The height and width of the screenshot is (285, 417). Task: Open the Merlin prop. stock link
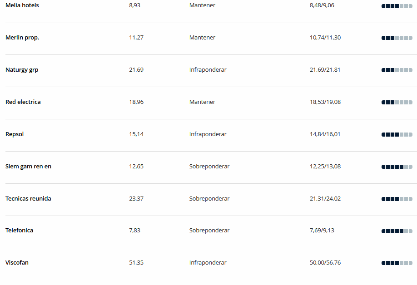pyautogui.click(x=22, y=38)
